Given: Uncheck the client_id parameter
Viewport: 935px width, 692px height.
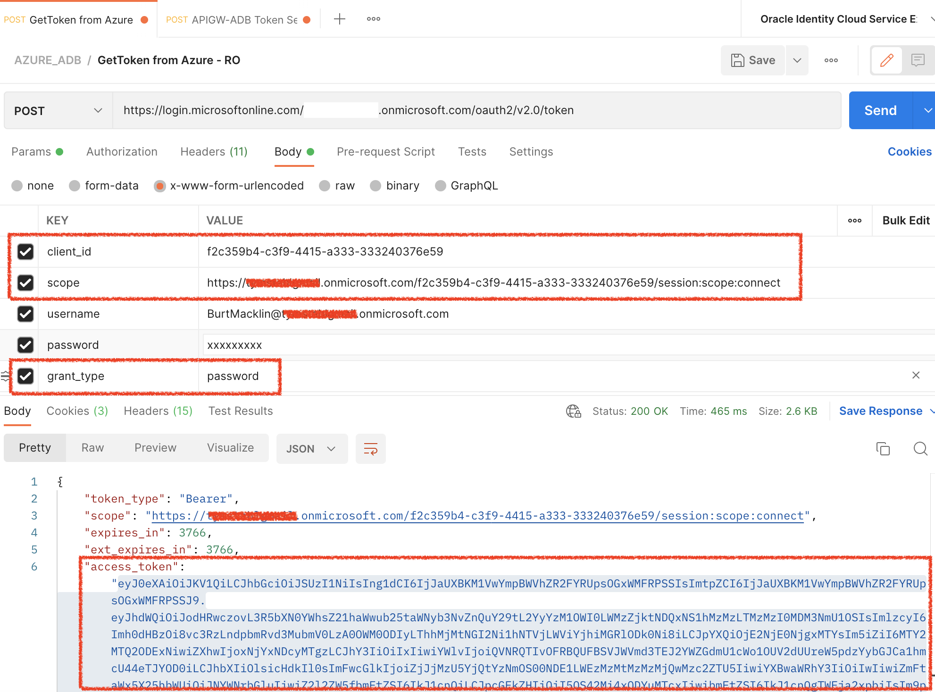Looking at the screenshot, I should click(x=25, y=251).
